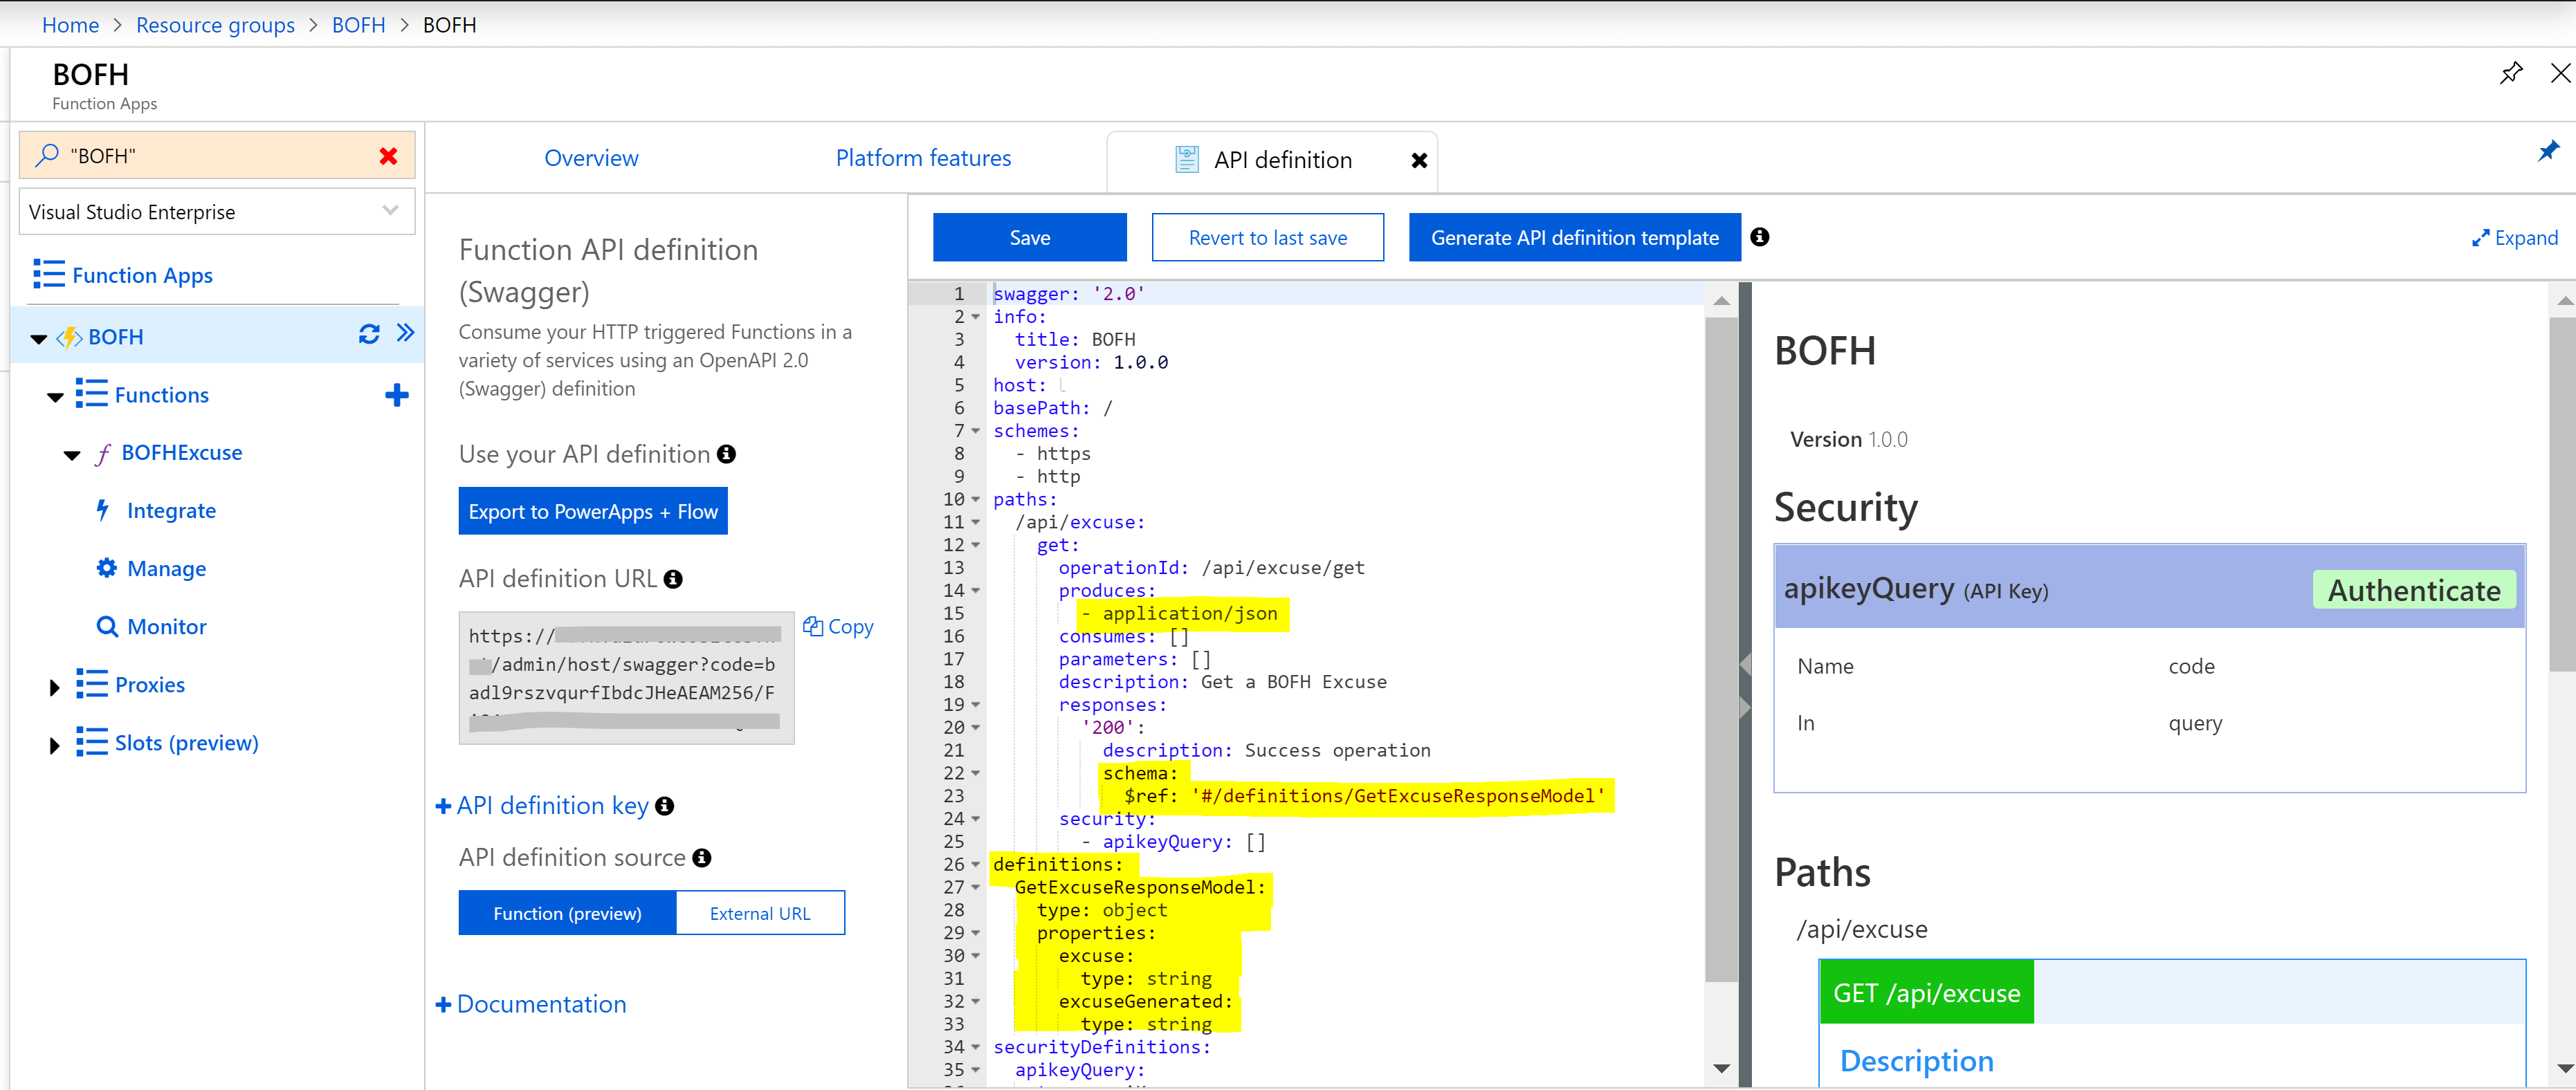Click the Export to PowerApps + Flow button
Screen dimensions: 2576x1090
click(x=592, y=511)
